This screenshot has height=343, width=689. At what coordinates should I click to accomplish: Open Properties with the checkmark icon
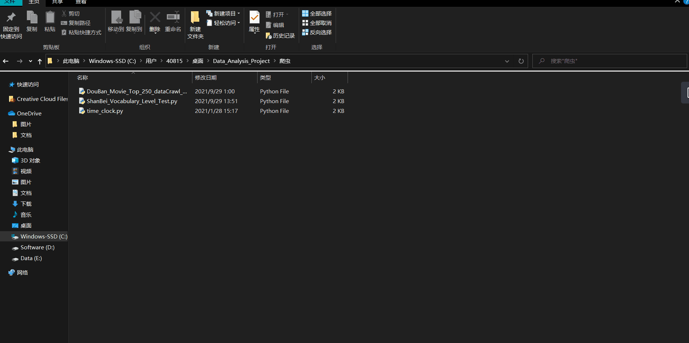[254, 17]
